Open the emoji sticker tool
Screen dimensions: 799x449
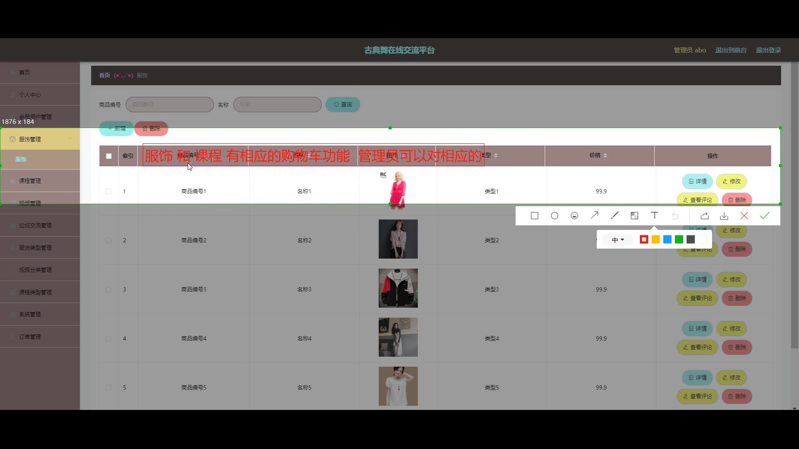[x=575, y=216]
